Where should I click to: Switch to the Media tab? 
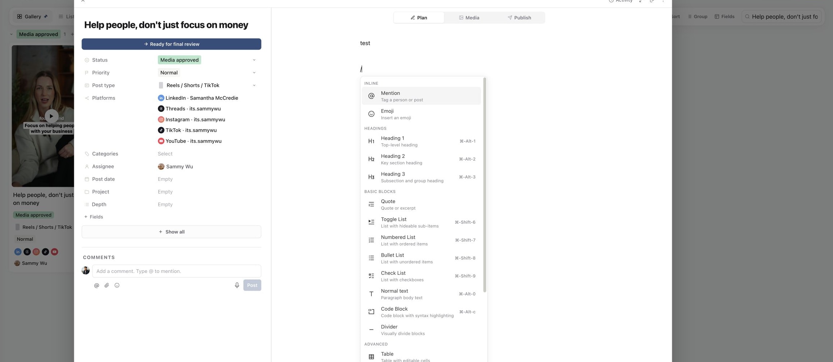click(469, 18)
